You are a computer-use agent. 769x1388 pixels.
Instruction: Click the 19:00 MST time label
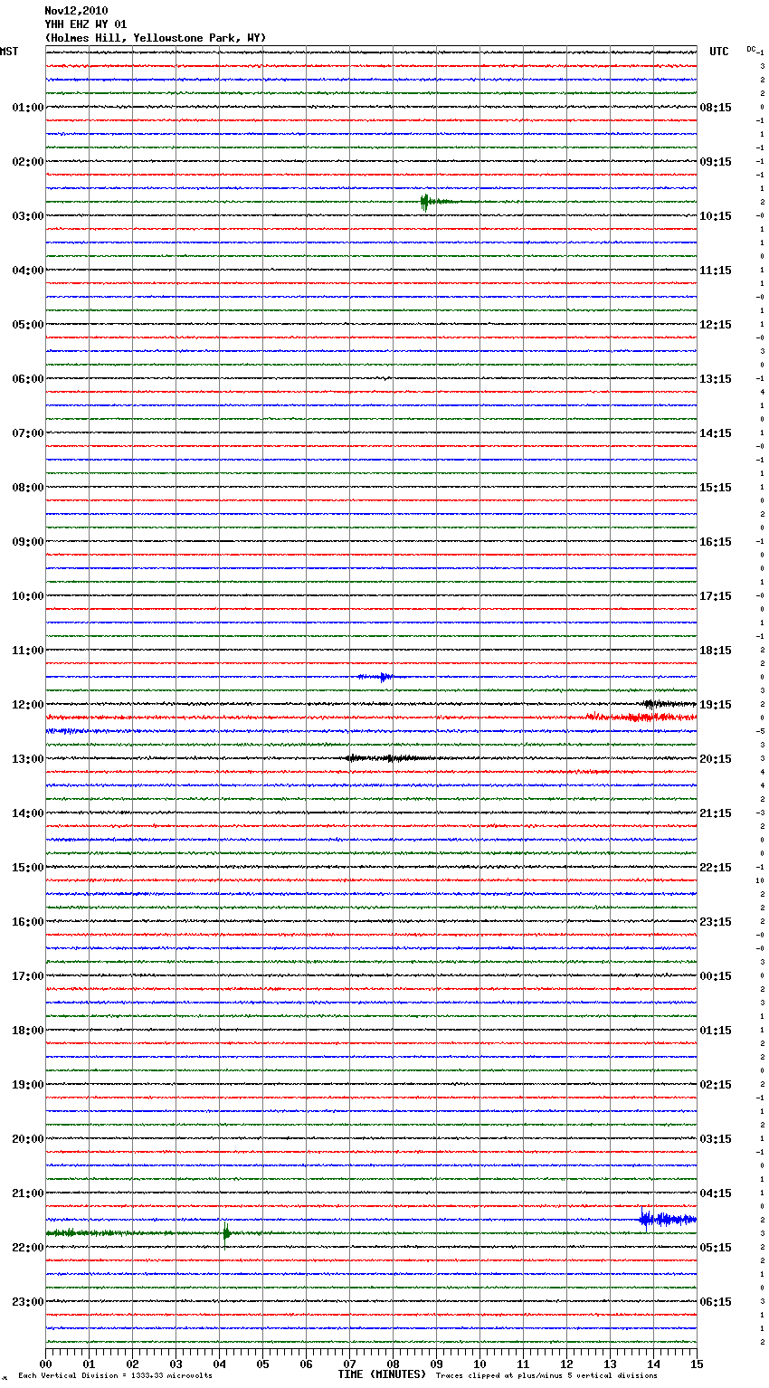[x=28, y=1085]
